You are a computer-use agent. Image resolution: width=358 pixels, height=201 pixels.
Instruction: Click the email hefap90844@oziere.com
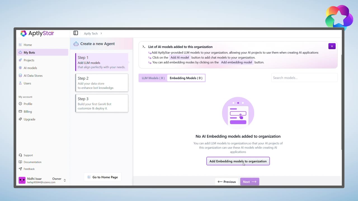pyautogui.click(x=41, y=182)
